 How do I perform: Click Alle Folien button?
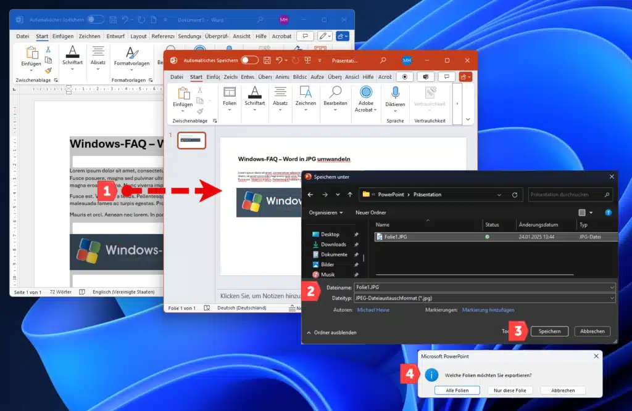pyautogui.click(x=457, y=391)
